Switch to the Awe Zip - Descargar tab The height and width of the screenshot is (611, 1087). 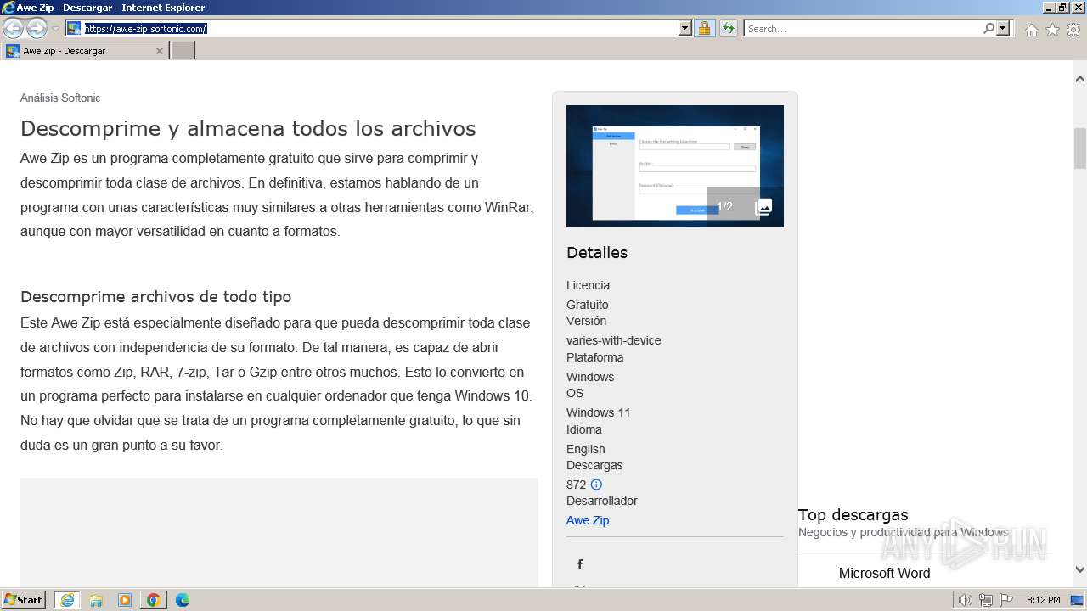[84, 51]
